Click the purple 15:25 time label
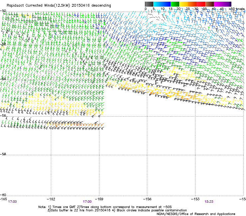The image size is (246, 216). click(209, 202)
